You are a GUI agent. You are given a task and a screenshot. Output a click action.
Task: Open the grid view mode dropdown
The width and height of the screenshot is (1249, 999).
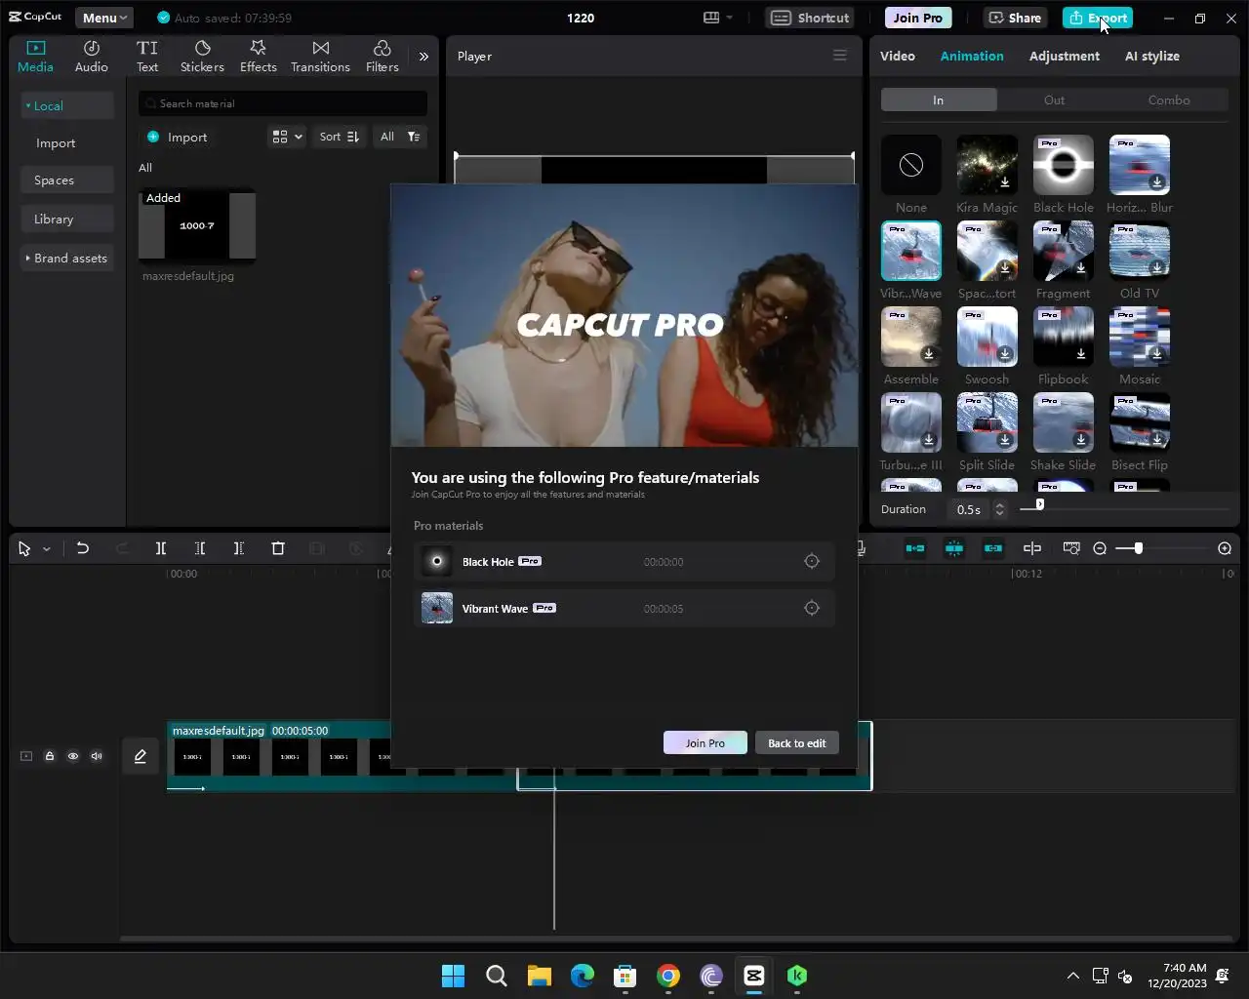tap(287, 137)
